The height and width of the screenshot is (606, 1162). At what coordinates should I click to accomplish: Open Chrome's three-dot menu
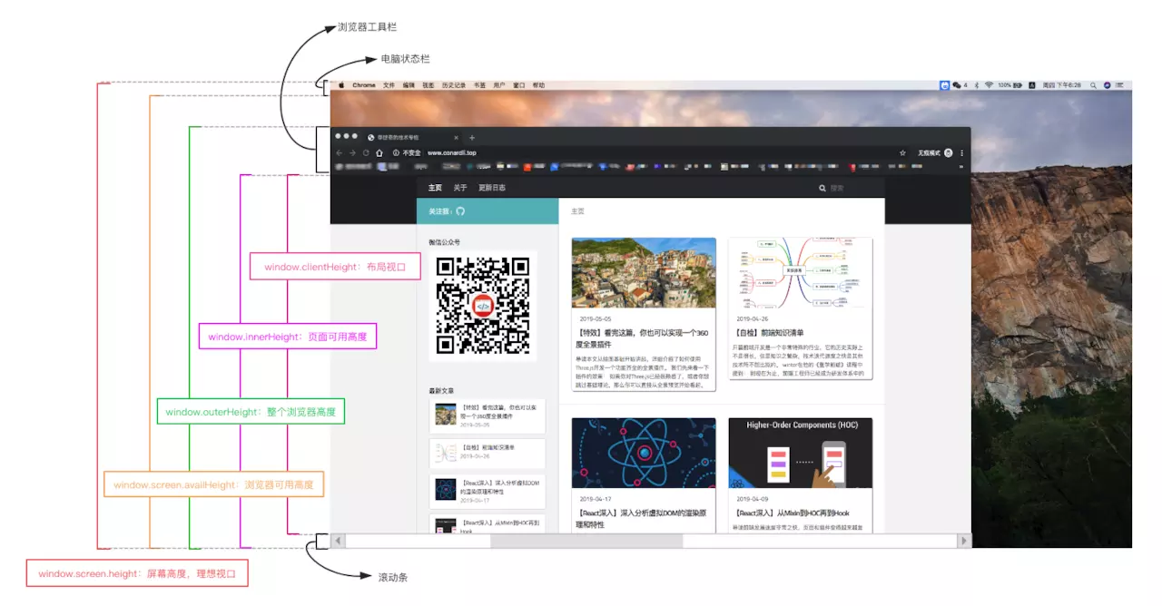962,152
